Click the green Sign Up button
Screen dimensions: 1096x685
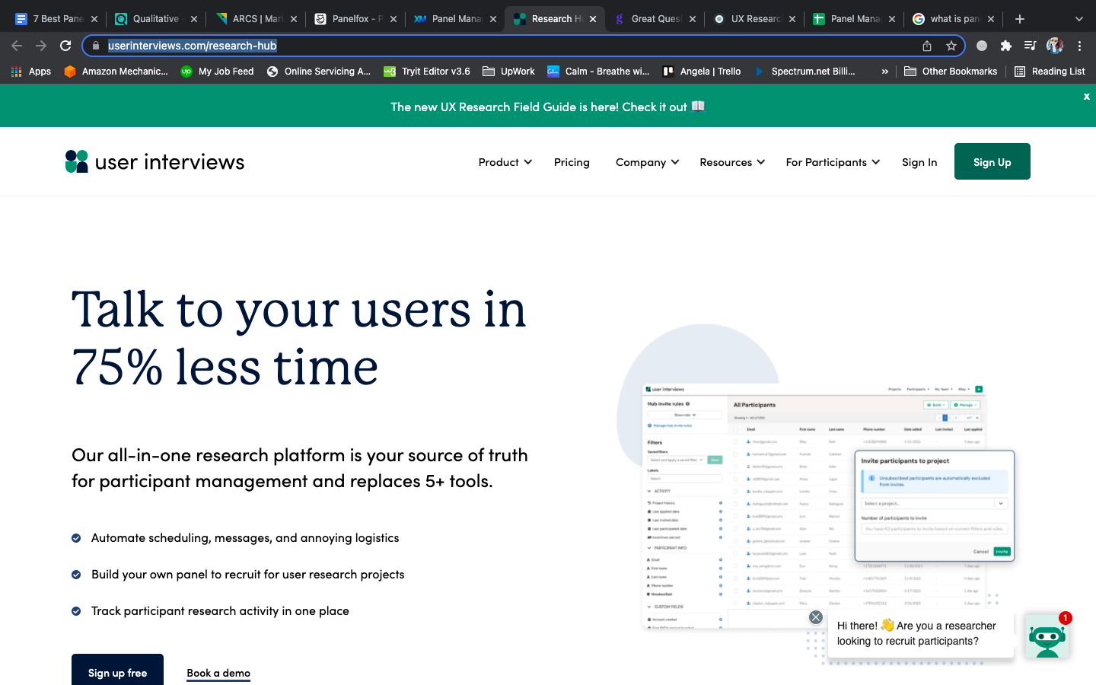[992, 161]
